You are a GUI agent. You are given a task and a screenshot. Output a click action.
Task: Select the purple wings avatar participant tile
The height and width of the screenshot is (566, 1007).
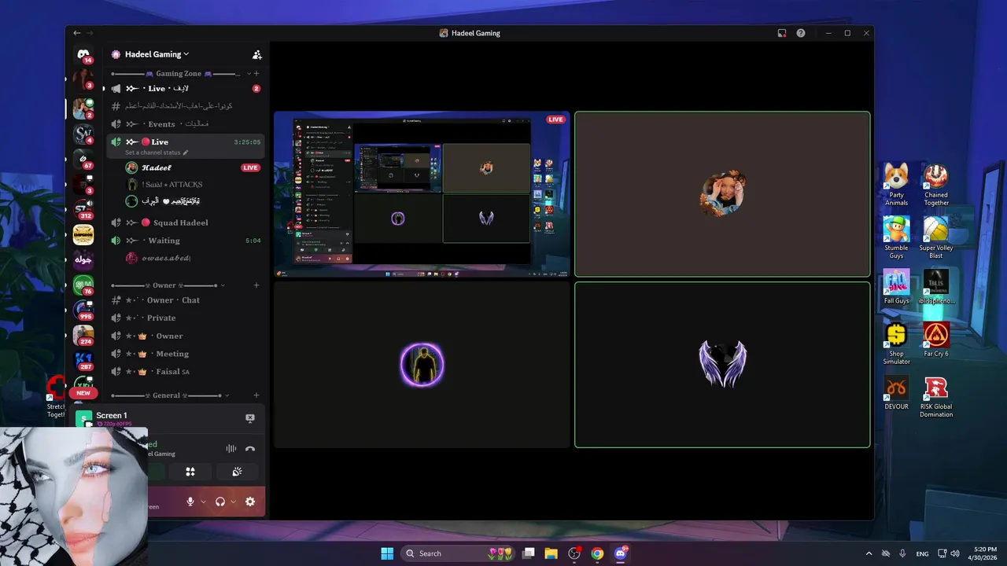(722, 365)
